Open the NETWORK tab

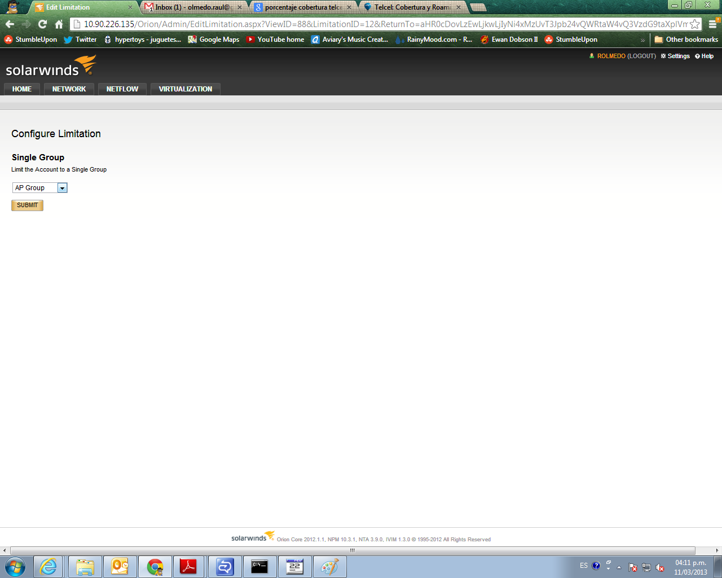click(69, 89)
